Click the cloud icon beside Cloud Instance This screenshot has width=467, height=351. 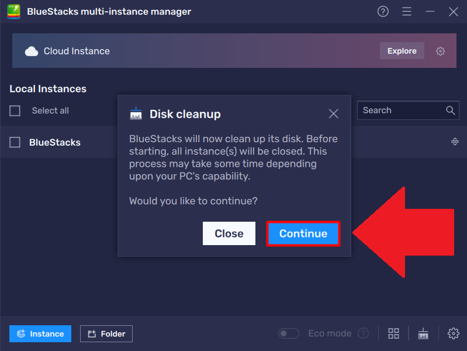point(32,51)
